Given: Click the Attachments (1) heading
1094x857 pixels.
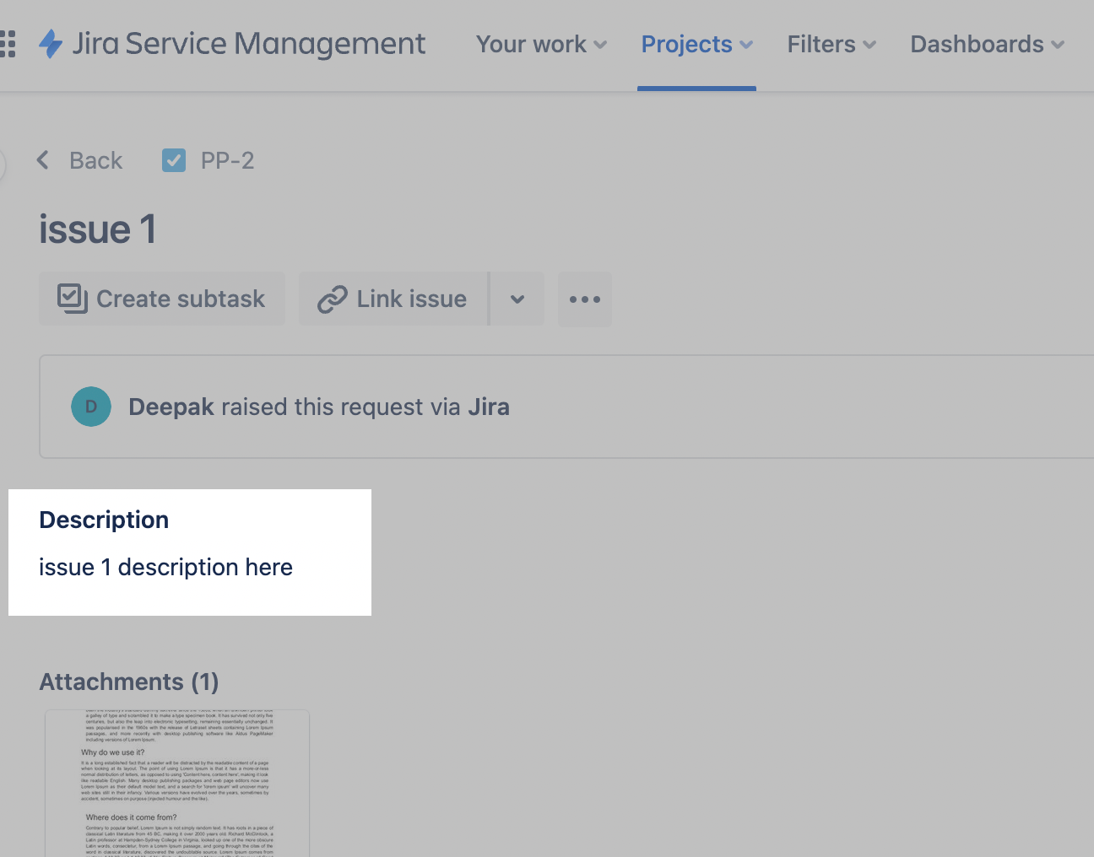Looking at the screenshot, I should tap(129, 682).
